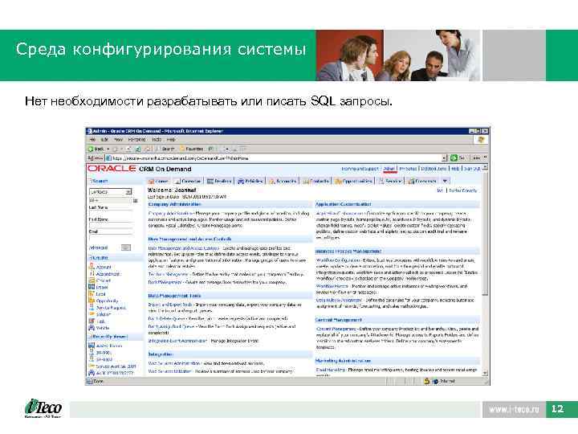Viewport: 578px width, 434px height.
Task: Click the Service Request icon under Create
Action: 92,307
